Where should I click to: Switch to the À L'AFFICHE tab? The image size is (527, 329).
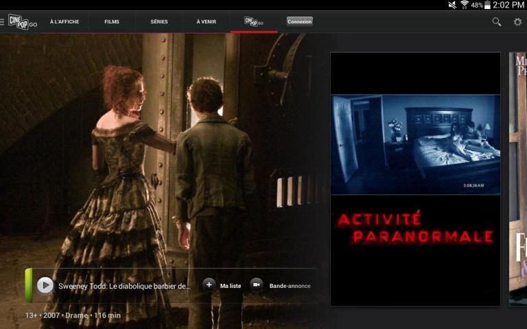click(x=65, y=22)
